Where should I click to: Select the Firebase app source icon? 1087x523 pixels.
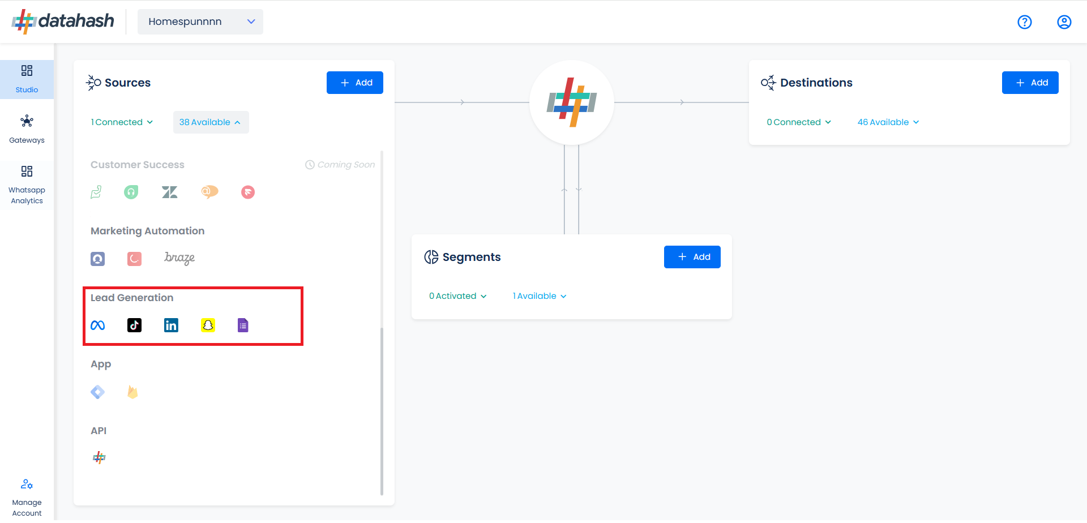coord(132,392)
